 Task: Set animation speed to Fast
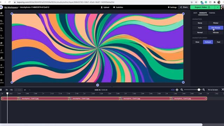(x=218, y=42)
